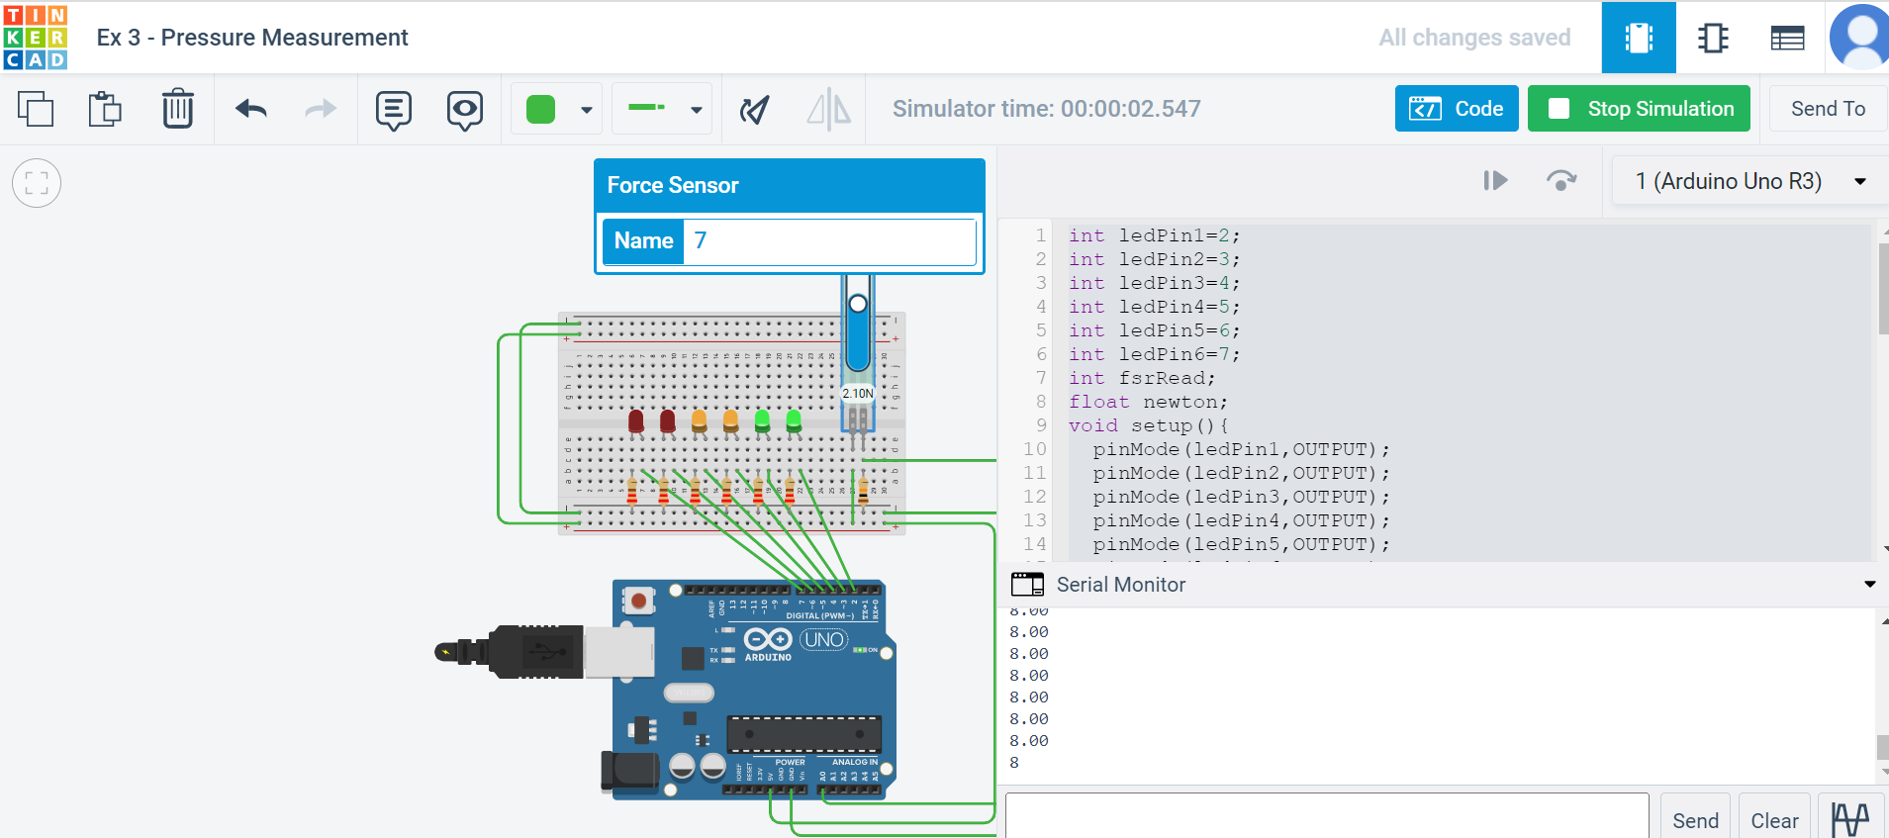Click the Serial Monitor label
Viewport: 1889px width, 838px height.
point(1120,585)
